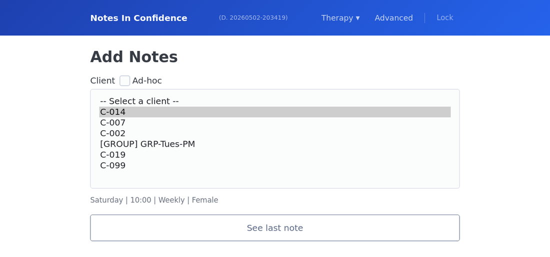Choose client C-002 from the list

pyautogui.click(x=274, y=133)
